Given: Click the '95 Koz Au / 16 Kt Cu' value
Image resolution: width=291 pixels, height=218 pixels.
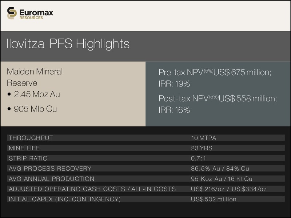Looking at the screenshot, I should (222, 179).
